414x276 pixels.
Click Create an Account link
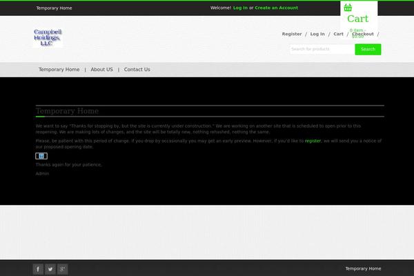pos(276,8)
